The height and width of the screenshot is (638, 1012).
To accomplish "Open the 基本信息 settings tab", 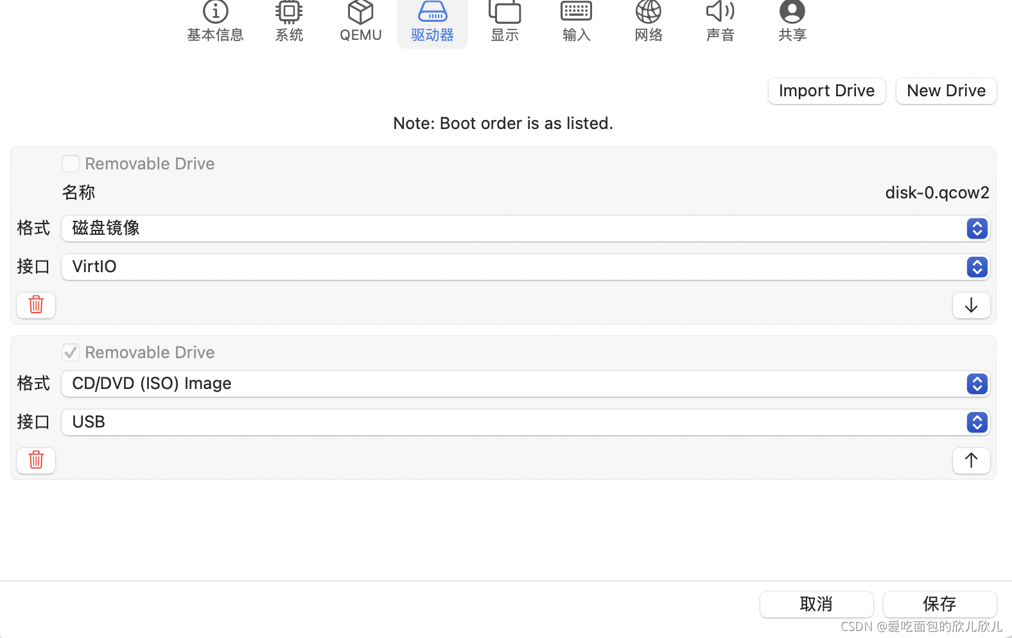I will click(215, 22).
